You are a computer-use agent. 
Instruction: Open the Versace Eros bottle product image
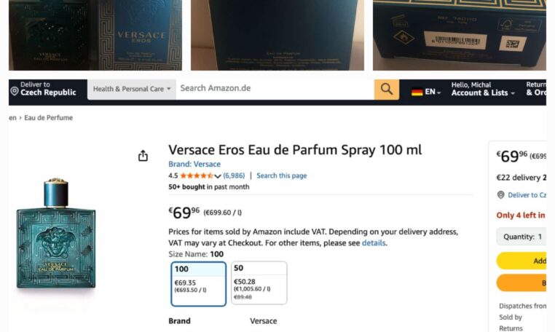[56, 234]
